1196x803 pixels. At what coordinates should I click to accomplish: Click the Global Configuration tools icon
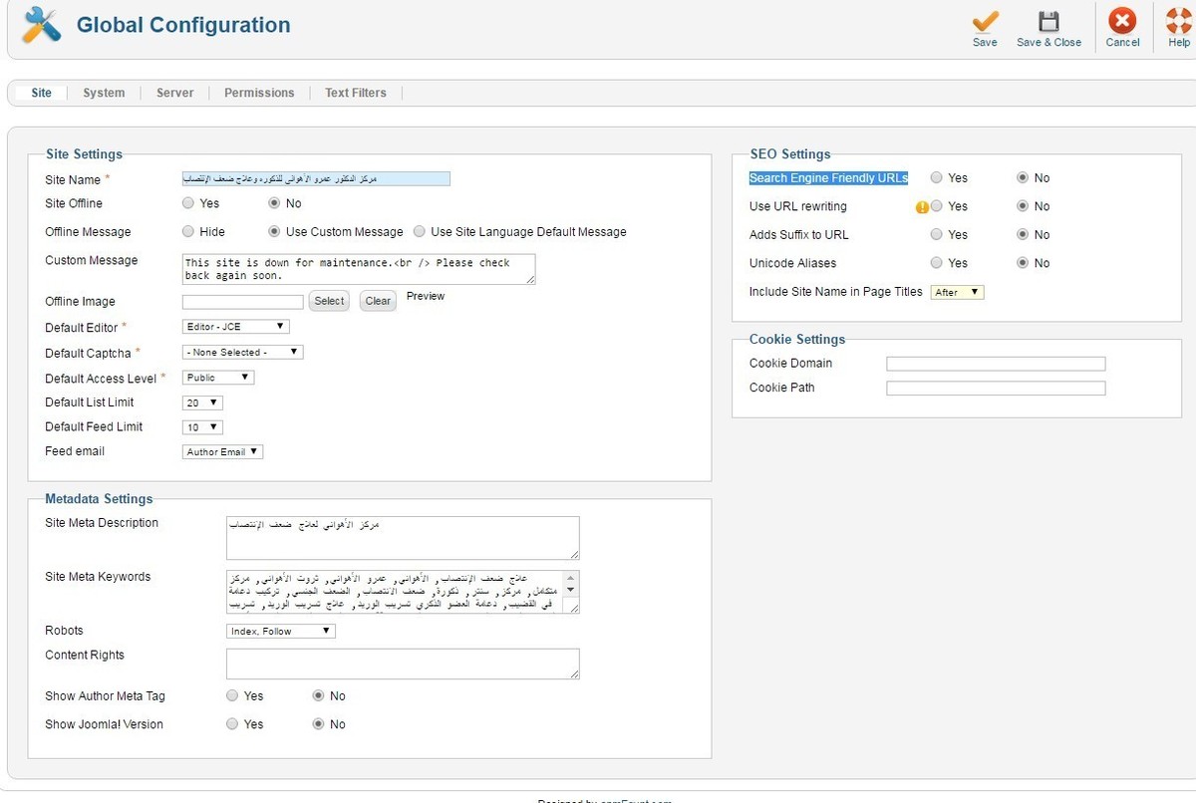tap(41, 25)
